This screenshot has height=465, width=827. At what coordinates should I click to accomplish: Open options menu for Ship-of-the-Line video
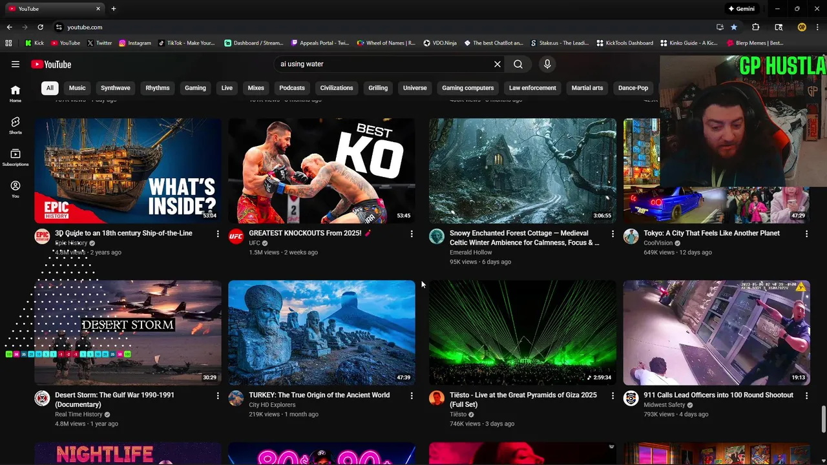click(218, 234)
